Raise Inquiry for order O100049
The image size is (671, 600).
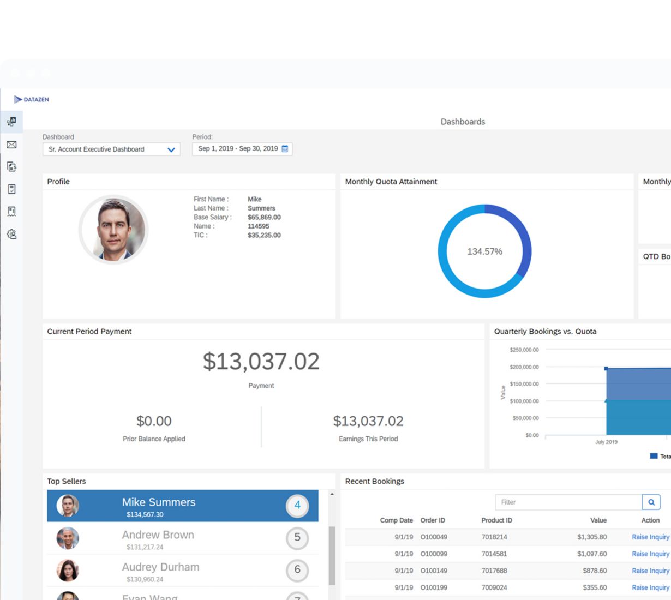(x=650, y=537)
